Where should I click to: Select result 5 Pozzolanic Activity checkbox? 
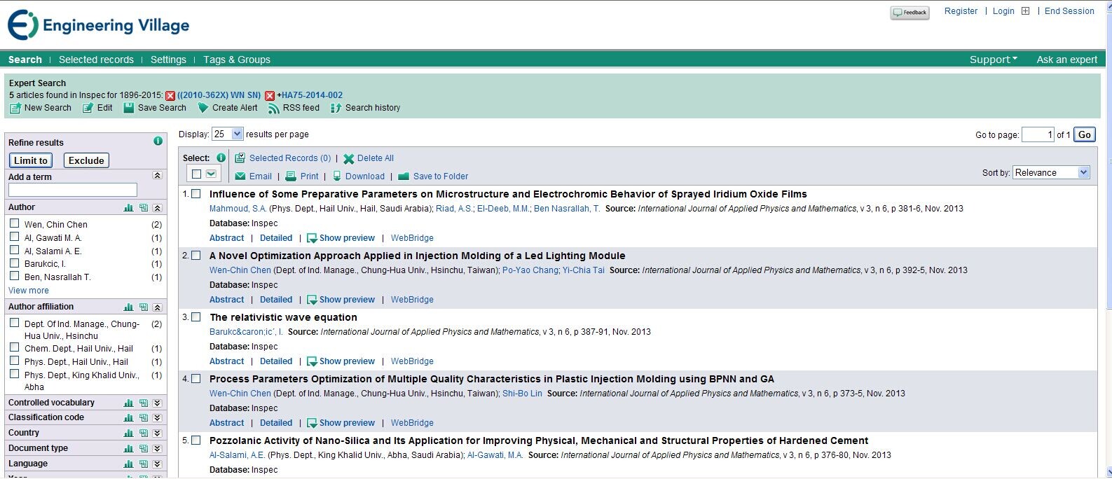[x=196, y=440]
